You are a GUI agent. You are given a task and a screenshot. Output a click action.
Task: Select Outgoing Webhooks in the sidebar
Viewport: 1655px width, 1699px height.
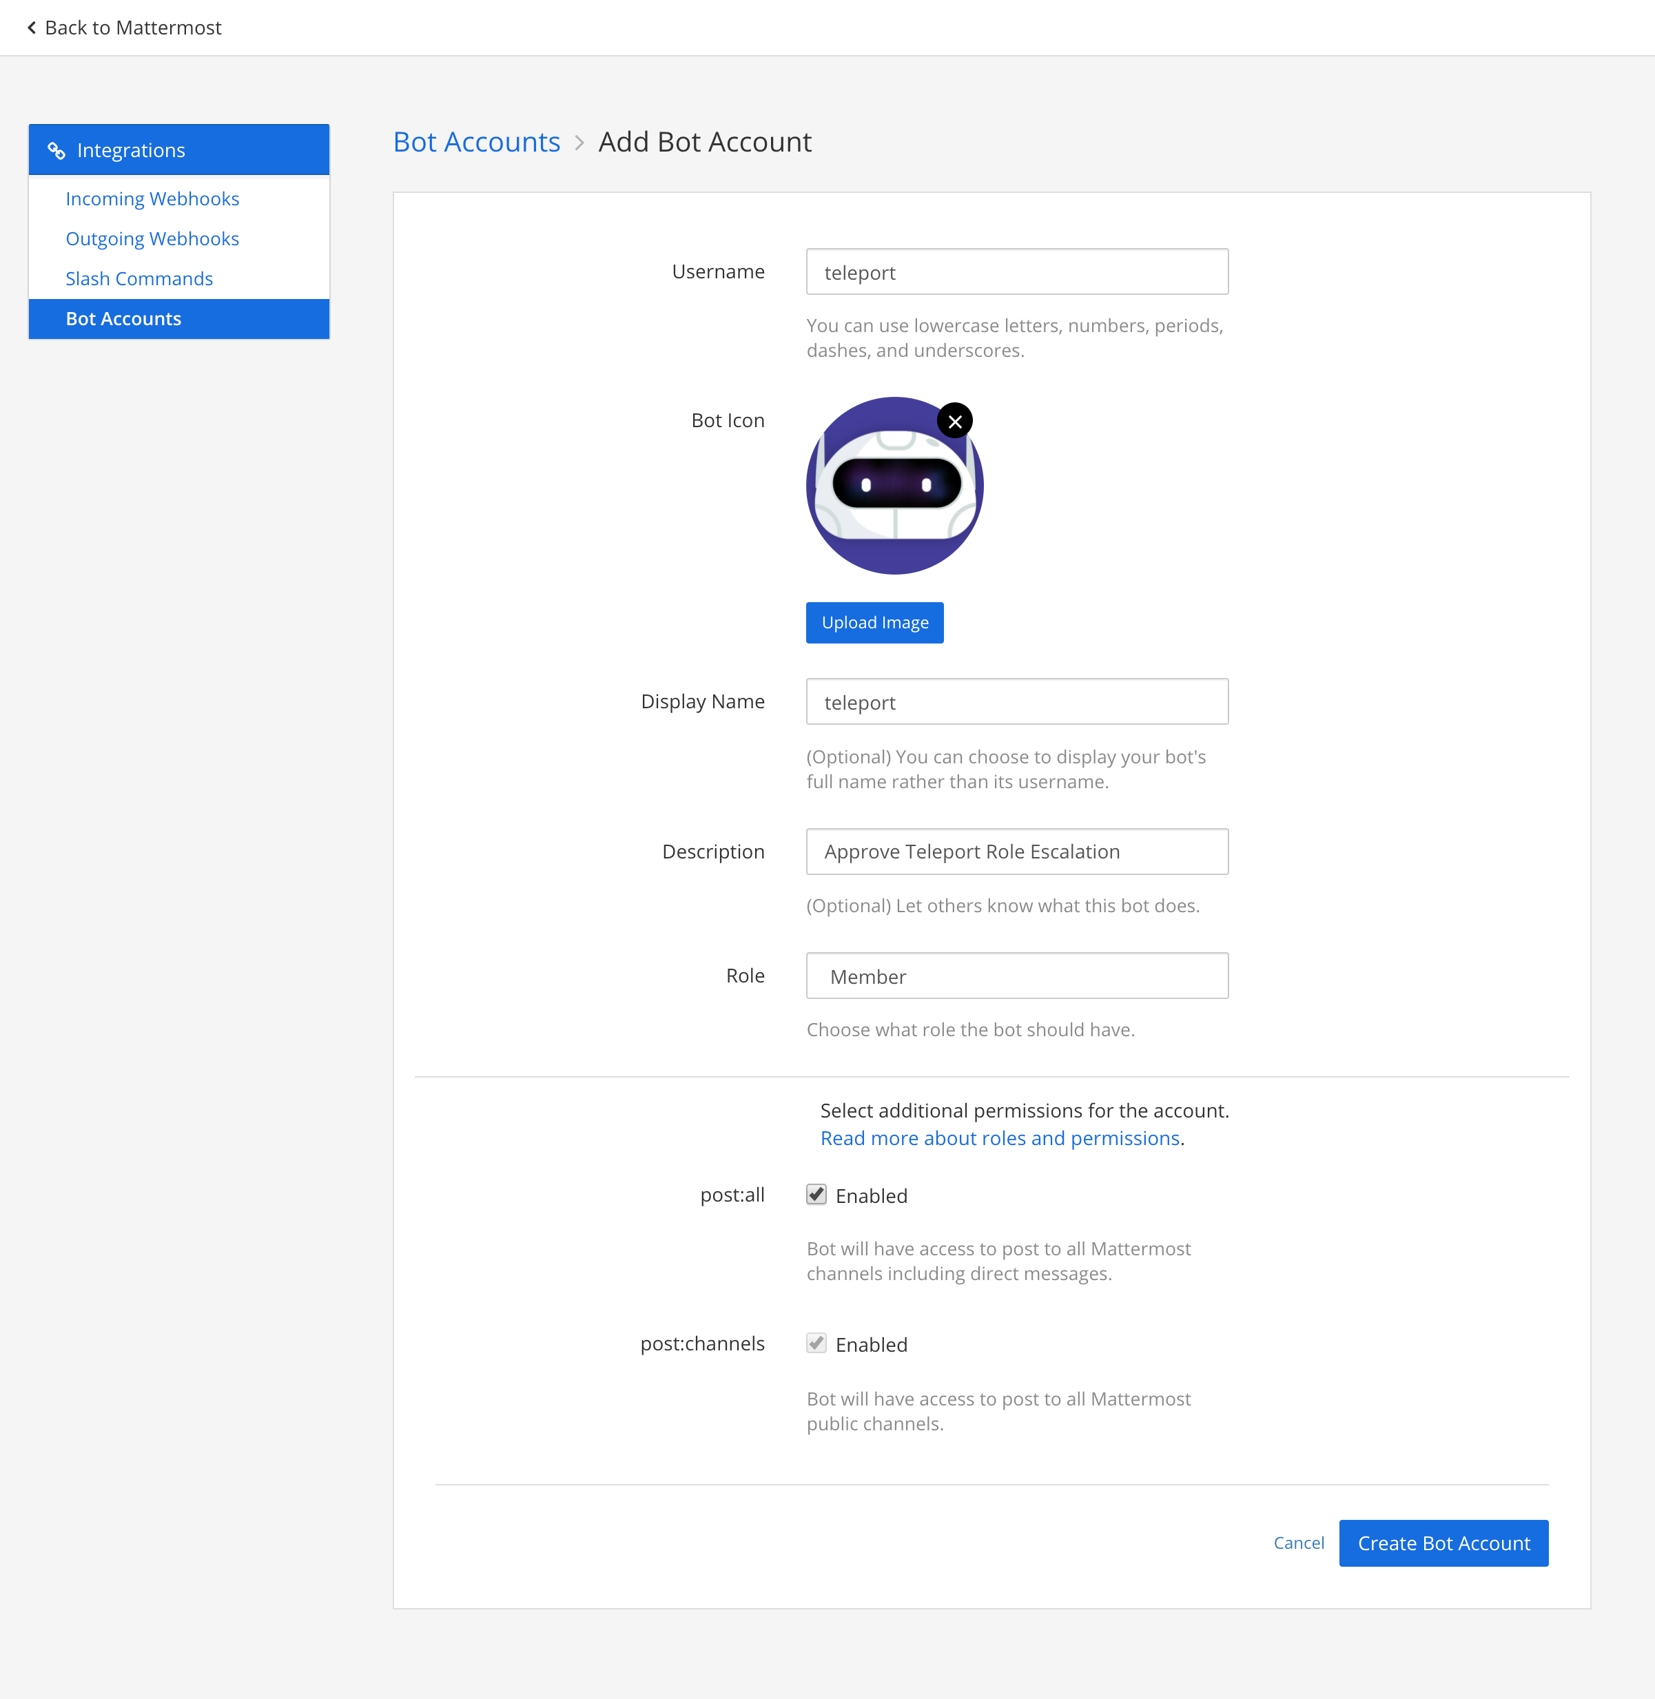click(x=152, y=238)
